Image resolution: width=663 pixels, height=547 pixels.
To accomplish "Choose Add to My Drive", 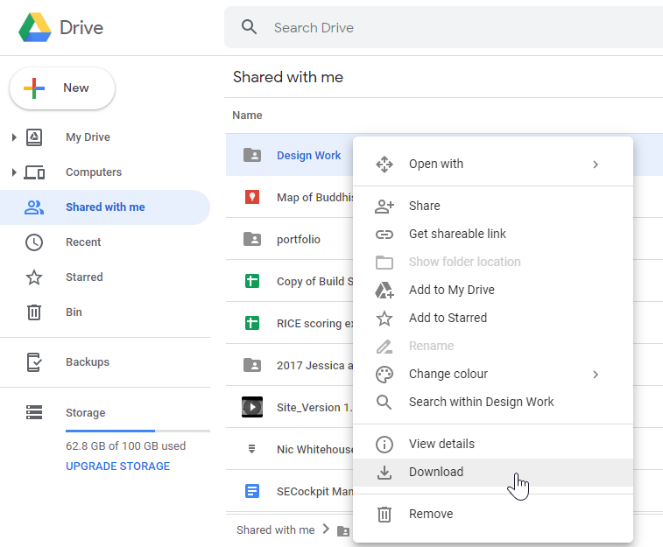I will click(492, 290).
